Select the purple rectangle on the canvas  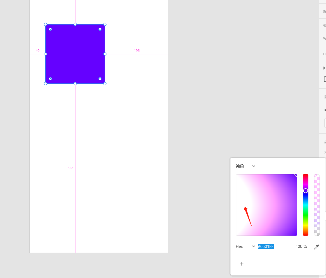pyautogui.click(x=75, y=54)
